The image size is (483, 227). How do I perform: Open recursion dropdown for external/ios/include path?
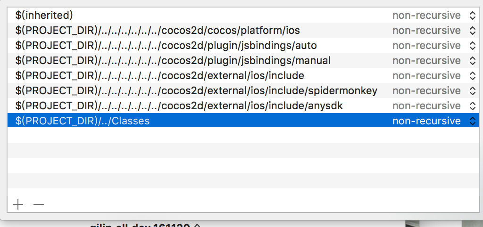click(472, 76)
